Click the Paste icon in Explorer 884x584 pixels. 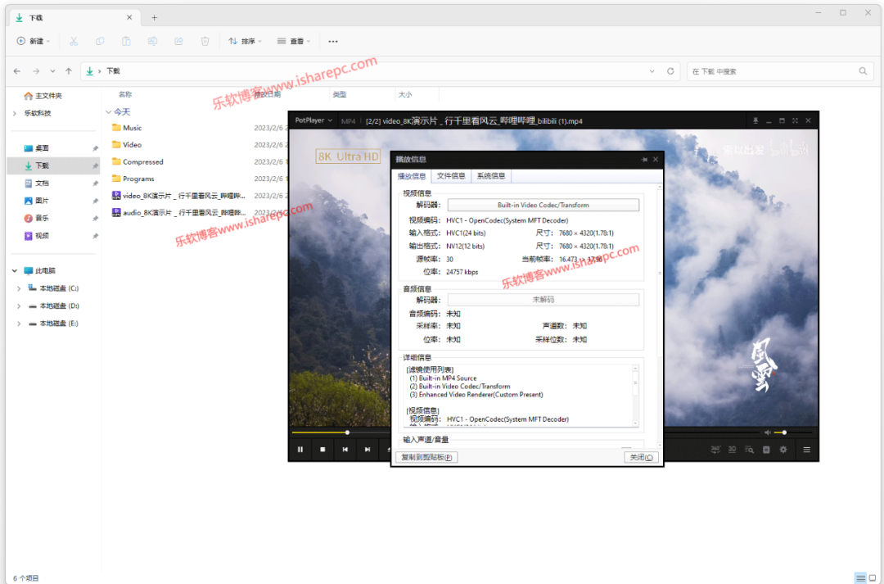126,41
